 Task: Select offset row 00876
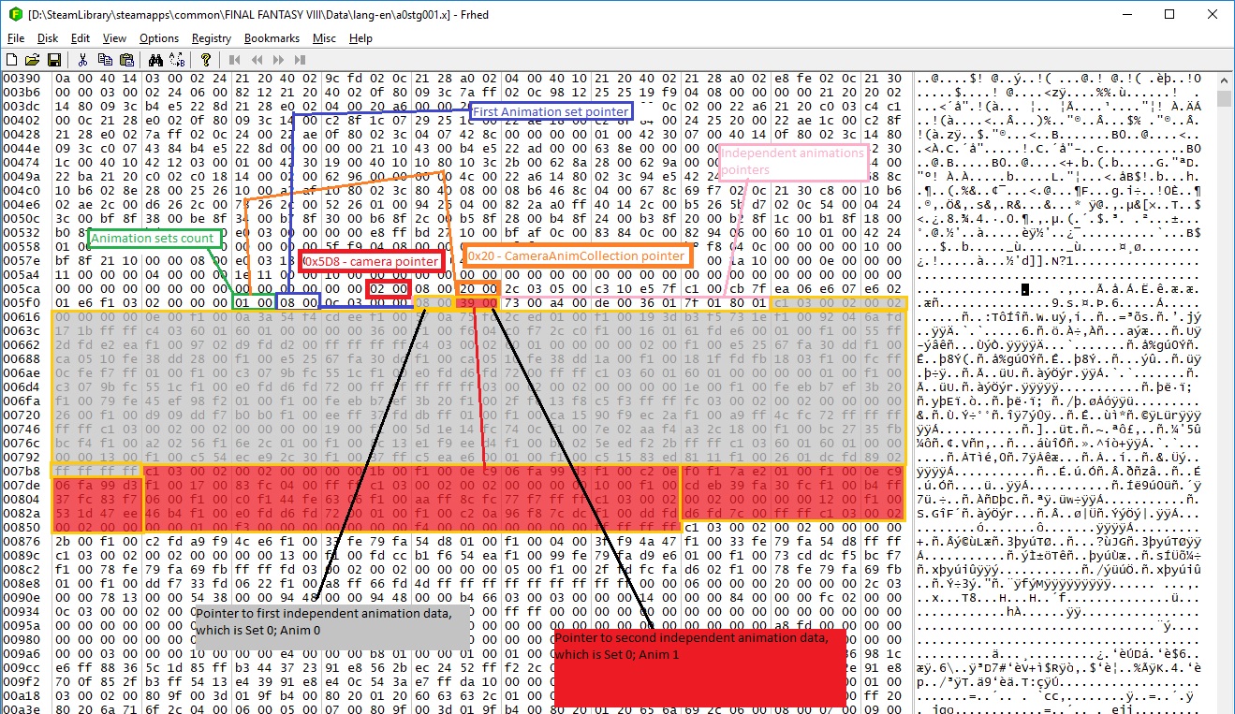[22, 543]
